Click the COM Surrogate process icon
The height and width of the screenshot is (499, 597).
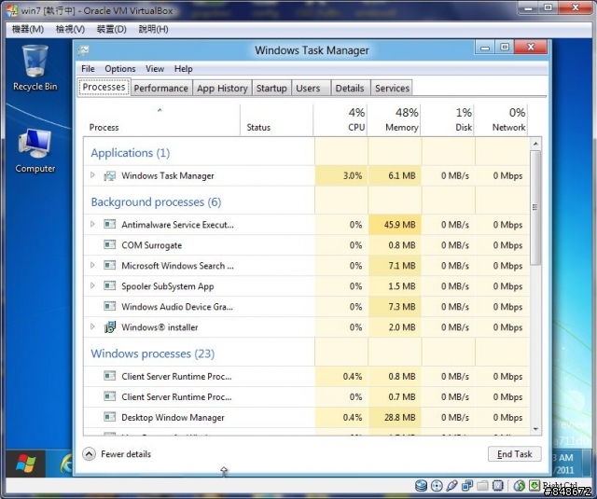pos(110,244)
